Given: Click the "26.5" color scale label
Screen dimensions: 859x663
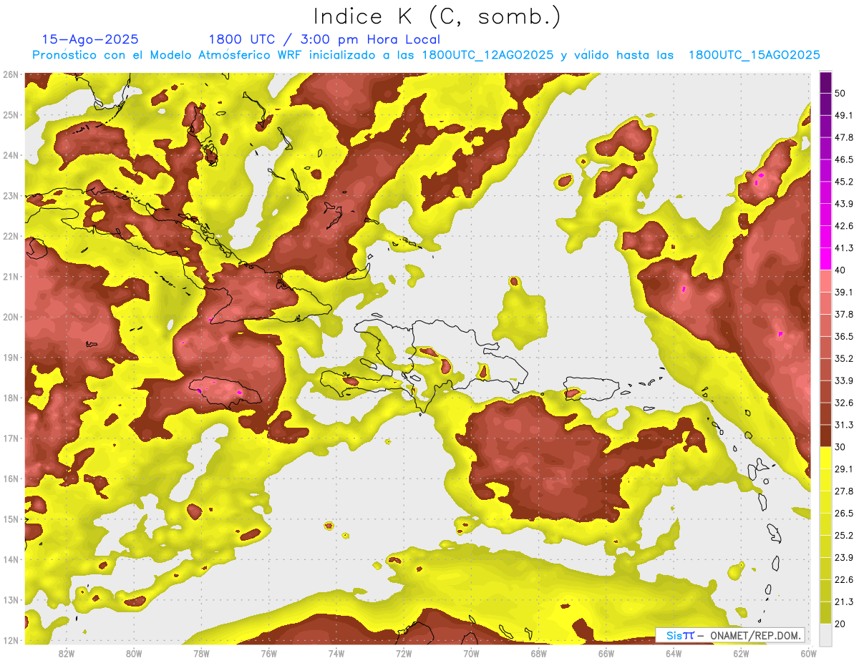Looking at the screenshot, I should [x=844, y=513].
